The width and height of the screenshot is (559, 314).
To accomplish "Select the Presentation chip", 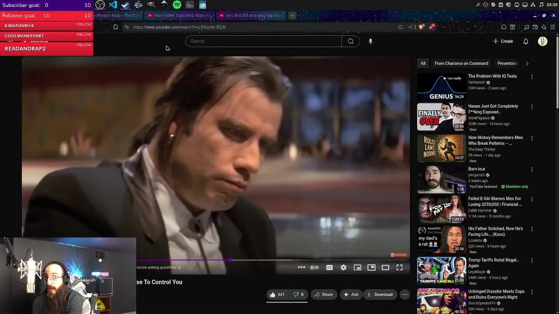I will click(x=507, y=63).
